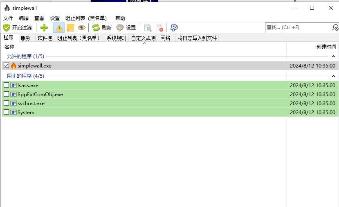339x207 pixels.
Task: Collapse the 阻止的程序 group
Action: 333,76
